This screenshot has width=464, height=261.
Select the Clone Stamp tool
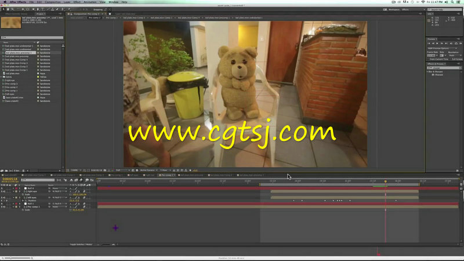pyautogui.click(x=53, y=9)
